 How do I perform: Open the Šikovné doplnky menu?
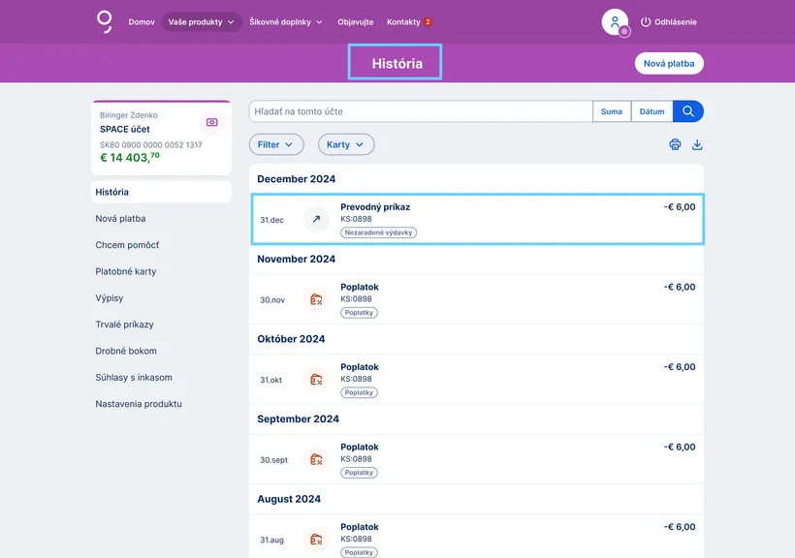point(286,22)
